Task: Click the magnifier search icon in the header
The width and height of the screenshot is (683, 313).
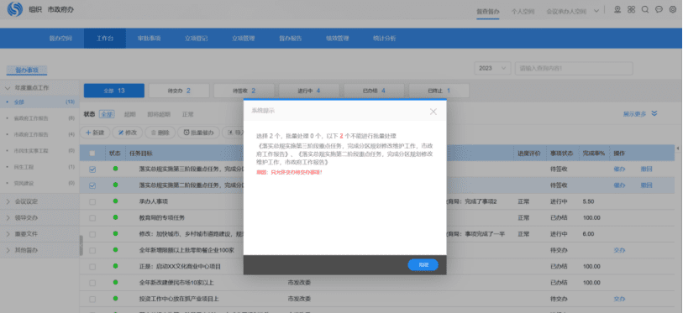Action: tap(645, 9)
